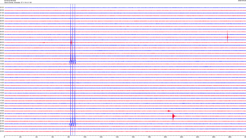Select the 15:00 time row label
The height and width of the screenshot is (138, 246).
coord(2,88)
